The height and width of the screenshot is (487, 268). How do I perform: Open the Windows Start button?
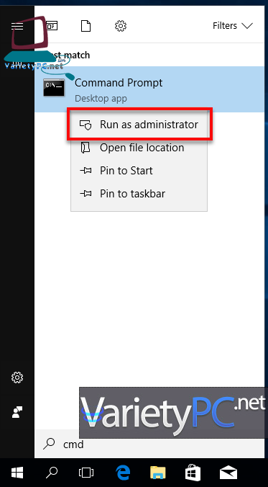(17, 473)
